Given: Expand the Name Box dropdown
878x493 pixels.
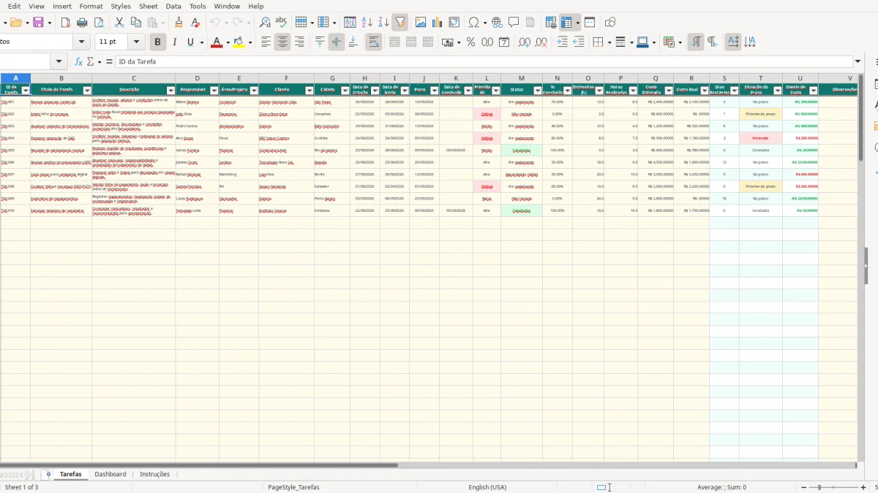Looking at the screenshot, I should (x=59, y=62).
